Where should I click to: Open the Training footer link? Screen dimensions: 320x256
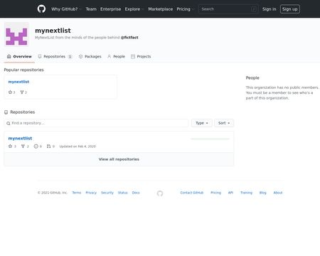[x=246, y=193]
